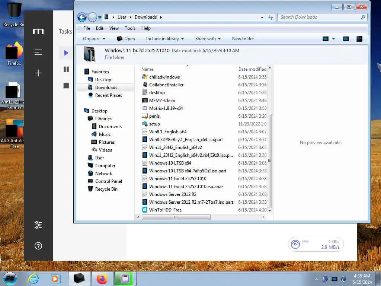Select 'Windows Server 2012 R2' disc image row
The height and width of the screenshot is (286, 381).
[x=173, y=194]
